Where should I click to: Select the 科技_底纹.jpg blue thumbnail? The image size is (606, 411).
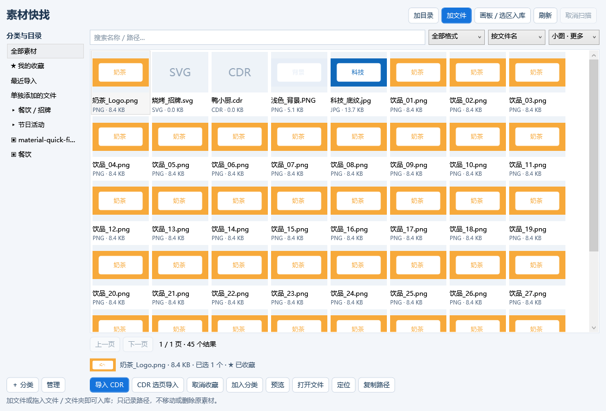[359, 72]
